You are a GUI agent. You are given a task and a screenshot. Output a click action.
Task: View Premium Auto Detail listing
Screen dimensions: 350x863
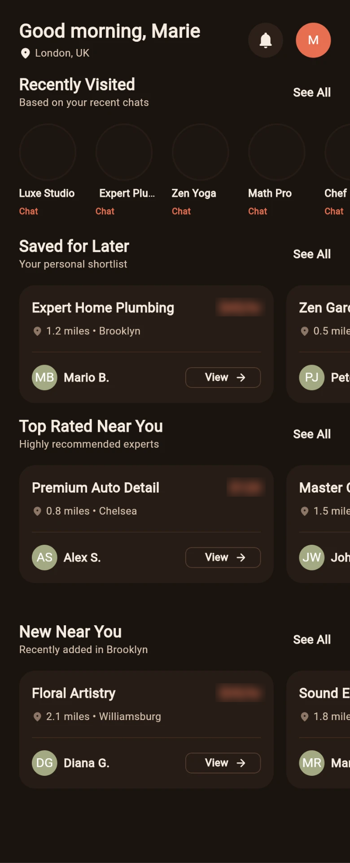[x=223, y=557]
